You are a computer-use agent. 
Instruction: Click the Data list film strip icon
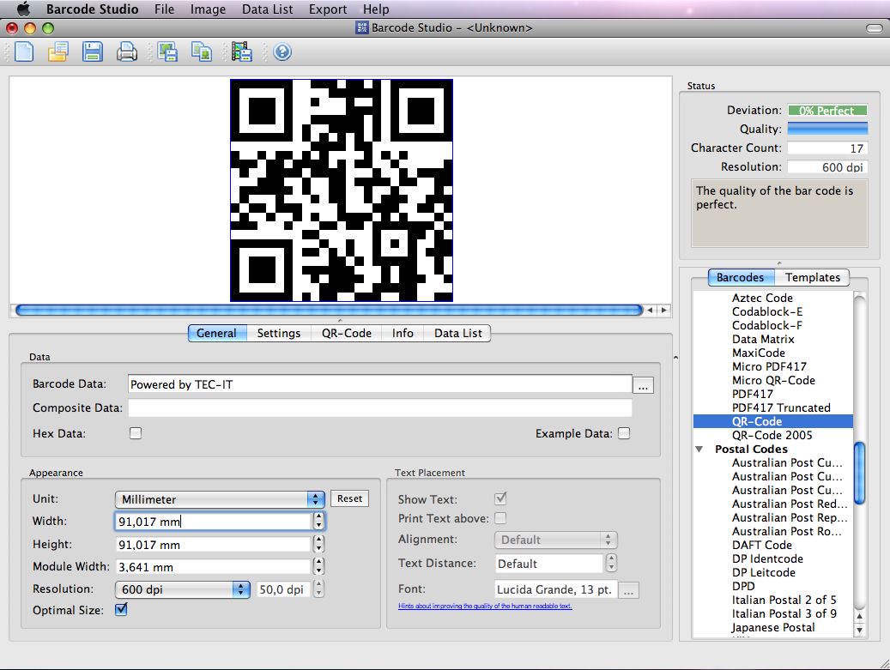[242, 51]
